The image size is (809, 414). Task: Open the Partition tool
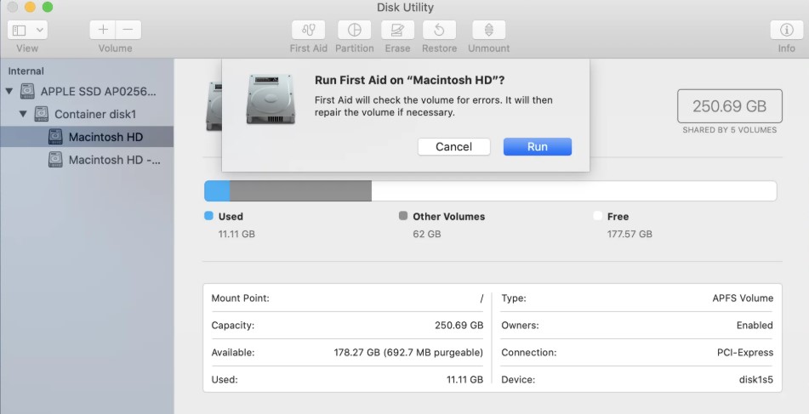[354, 30]
